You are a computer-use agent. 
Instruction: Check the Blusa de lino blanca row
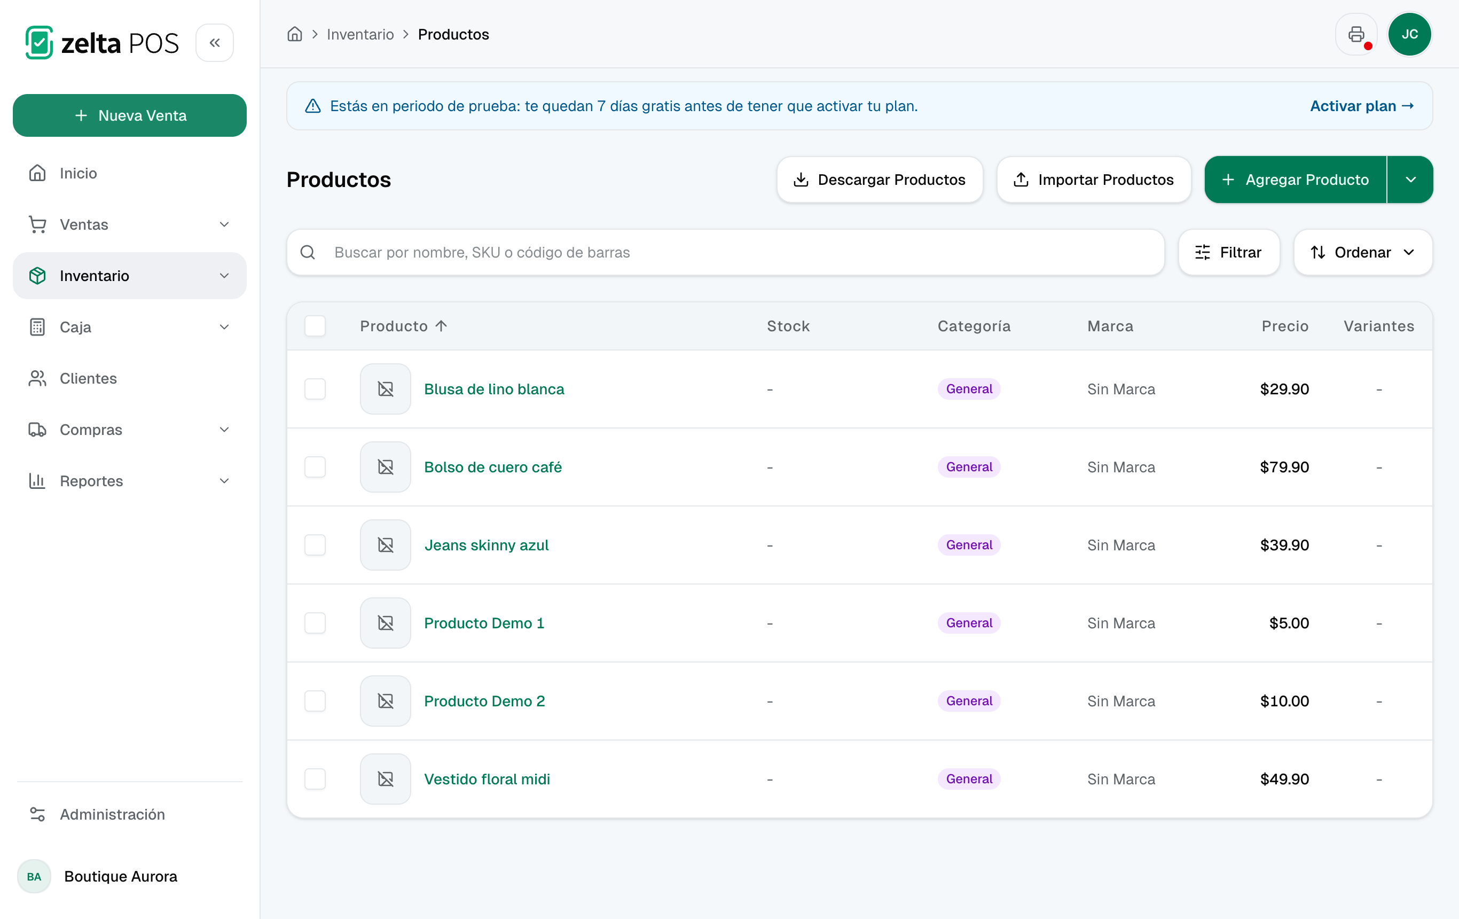tap(315, 389)
